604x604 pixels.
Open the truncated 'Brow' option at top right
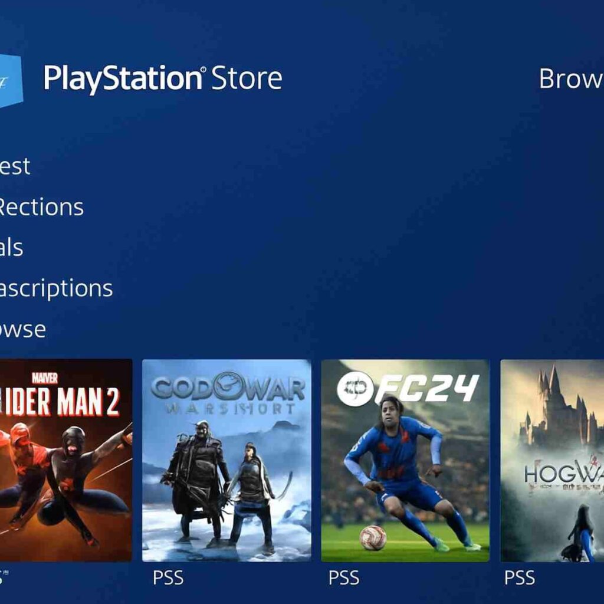pos(571,78)
